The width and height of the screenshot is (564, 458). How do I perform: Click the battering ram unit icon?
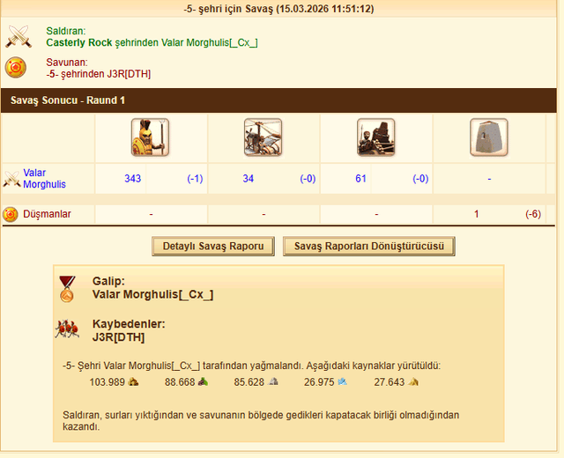(x=376, y=137)
